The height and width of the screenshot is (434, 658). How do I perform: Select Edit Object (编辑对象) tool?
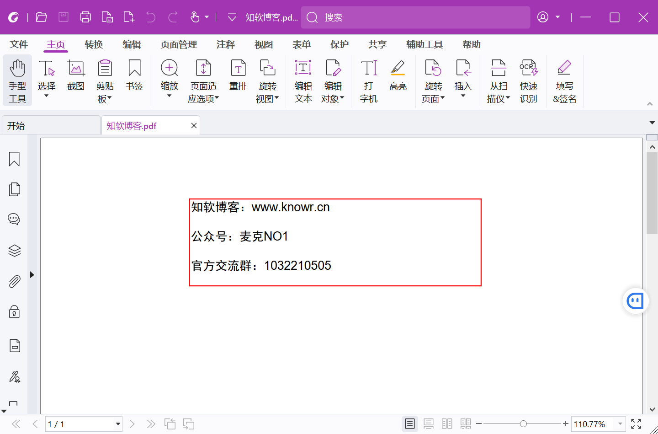[333, 81]
